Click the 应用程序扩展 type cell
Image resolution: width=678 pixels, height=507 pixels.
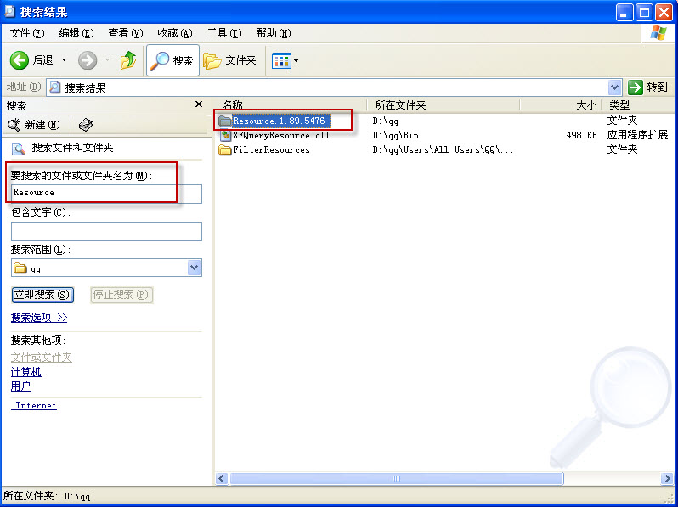(637, 135)
